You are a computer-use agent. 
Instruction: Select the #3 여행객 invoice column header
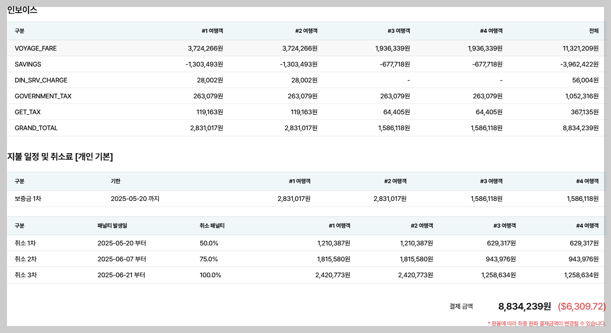pyautogui.click(x=399, y=31)
